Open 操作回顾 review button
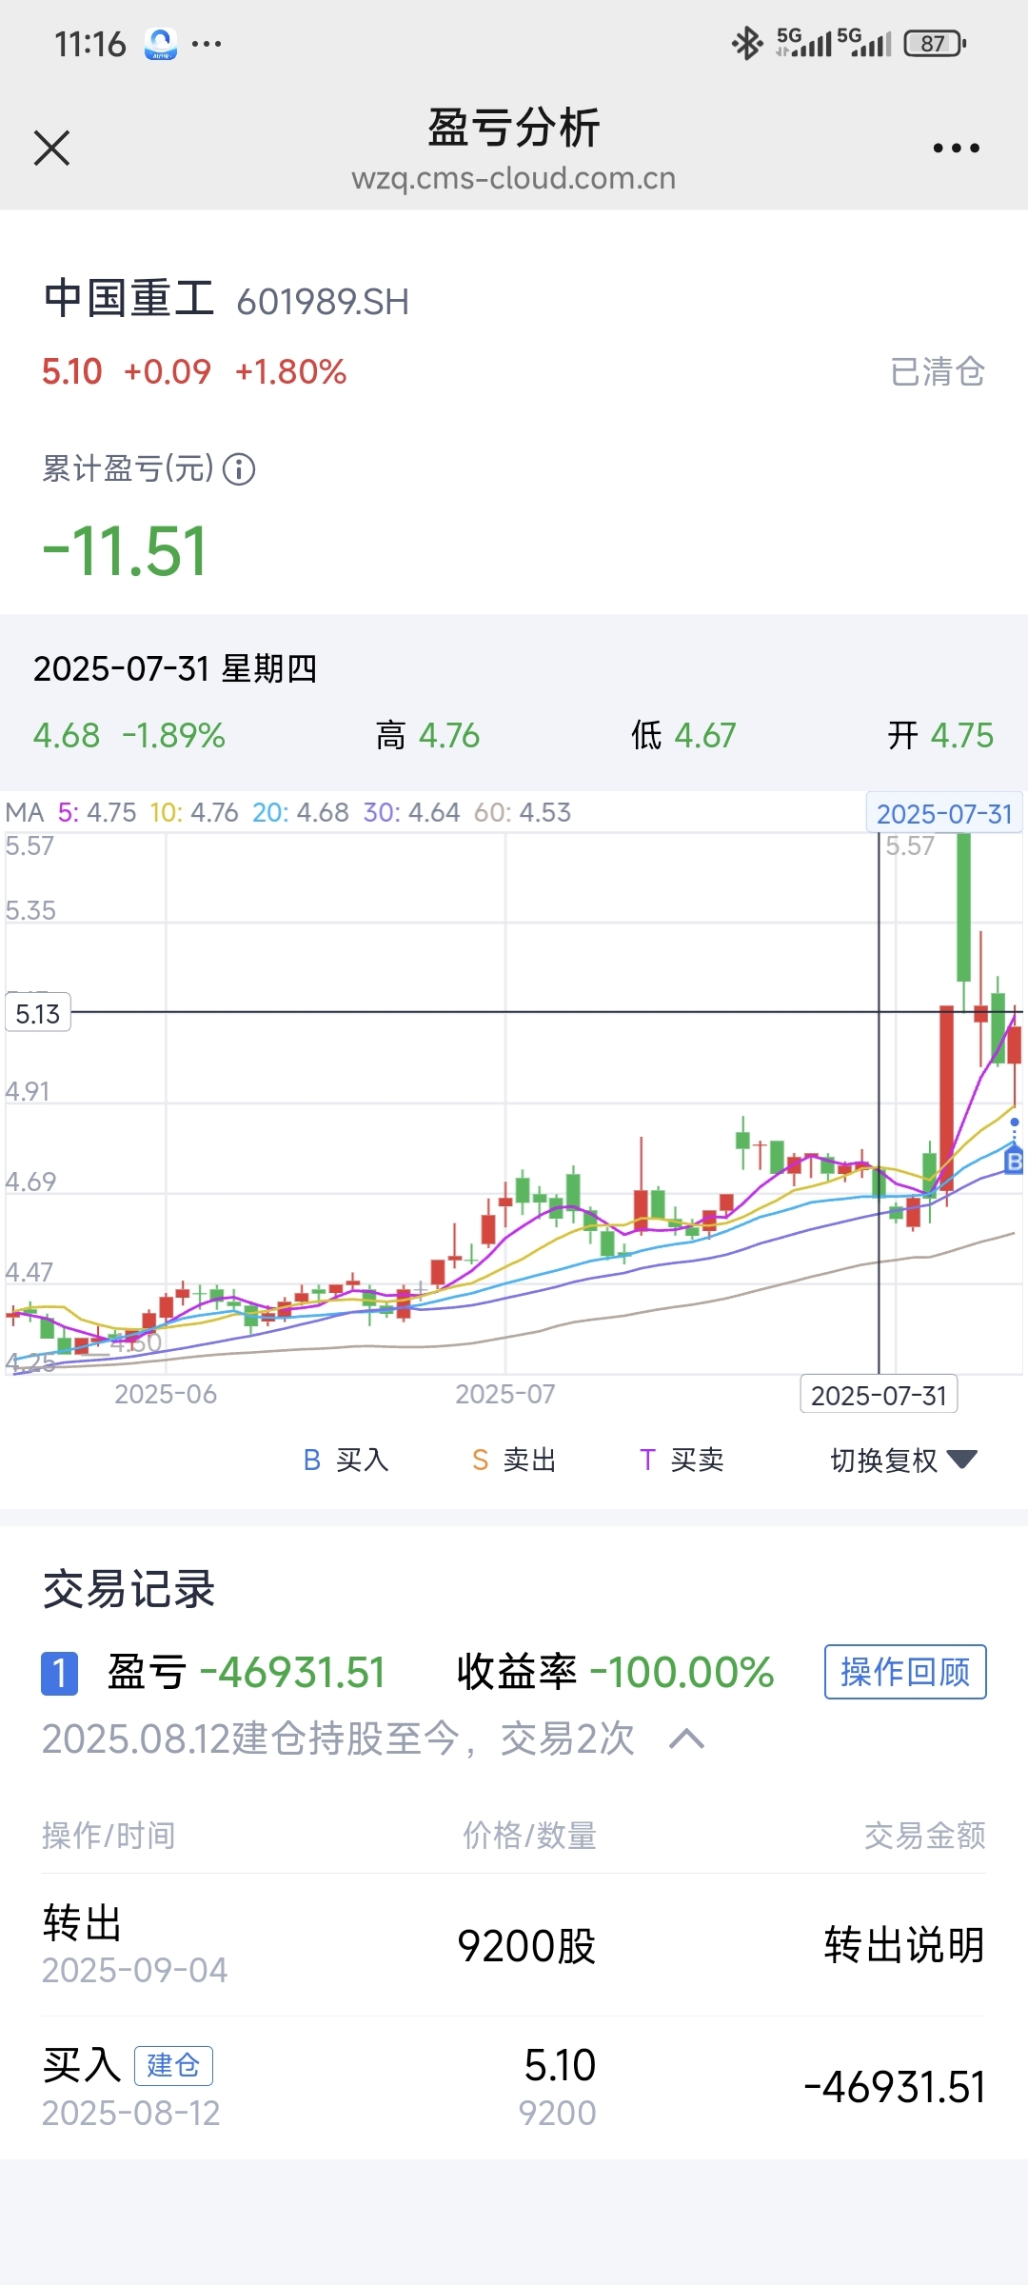 click(x=905, y=1672)
